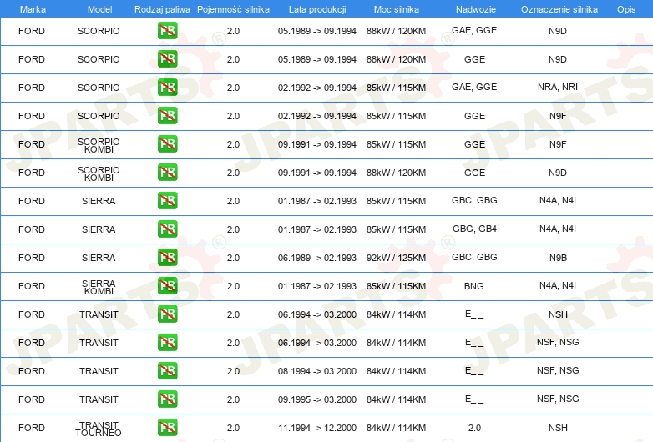The image size is (653, 442).
Task: Click petrol icon in Sierra GBG, GB4 row
Action: (x=167, y=229)
